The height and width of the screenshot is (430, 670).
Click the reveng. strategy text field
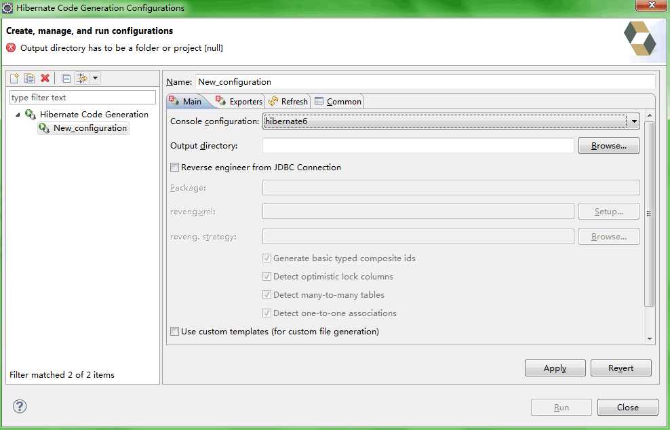coord(418,237)
